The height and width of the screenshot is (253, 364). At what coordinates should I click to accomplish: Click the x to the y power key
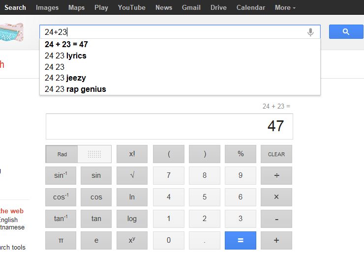[132, 240]
